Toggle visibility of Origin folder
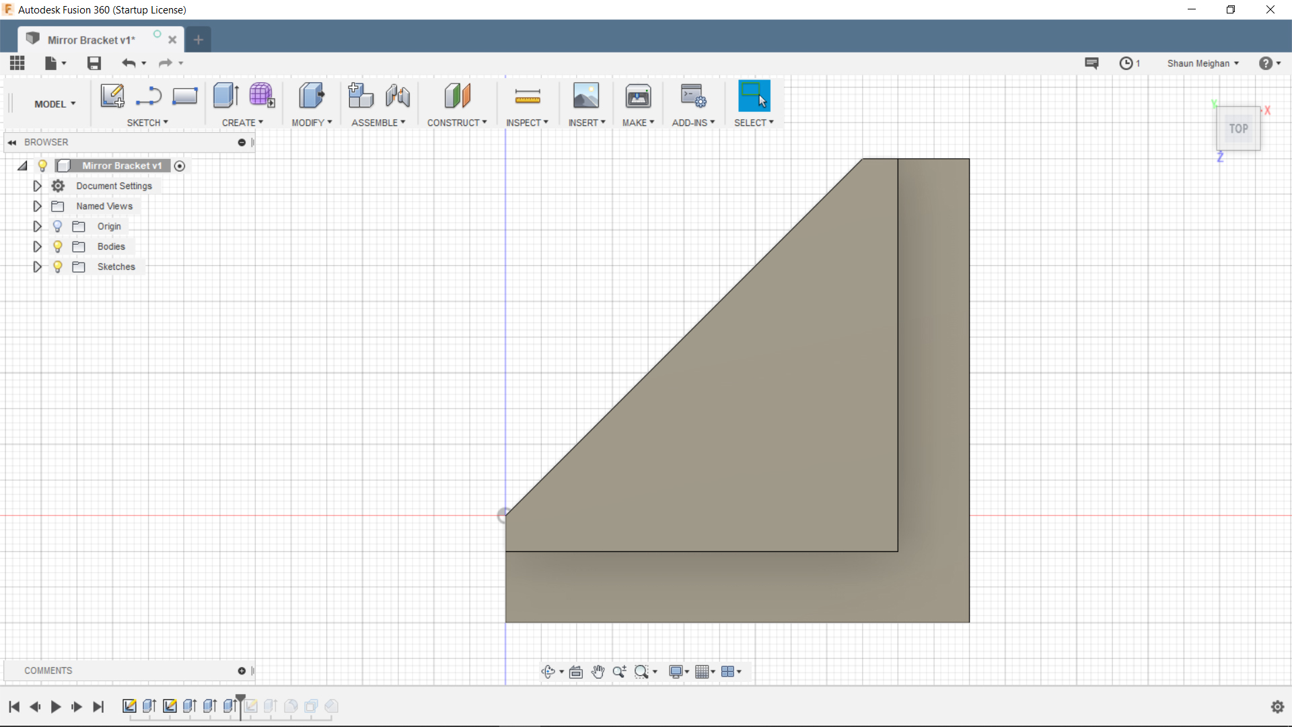 click(x=58, y=226)
